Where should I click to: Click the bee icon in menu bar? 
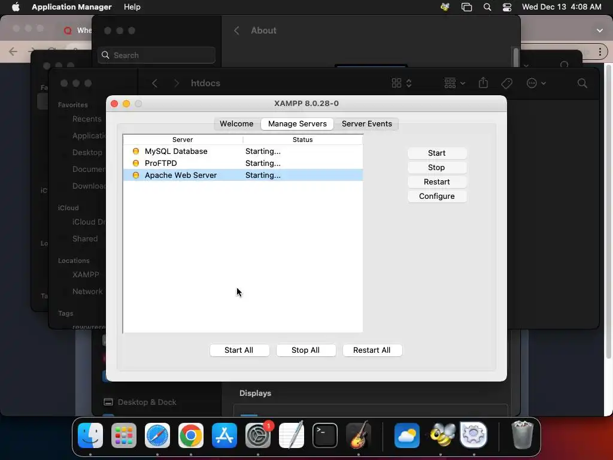point(445,7)
